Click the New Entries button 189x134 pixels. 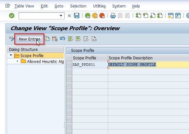click(x=30, y=39)
